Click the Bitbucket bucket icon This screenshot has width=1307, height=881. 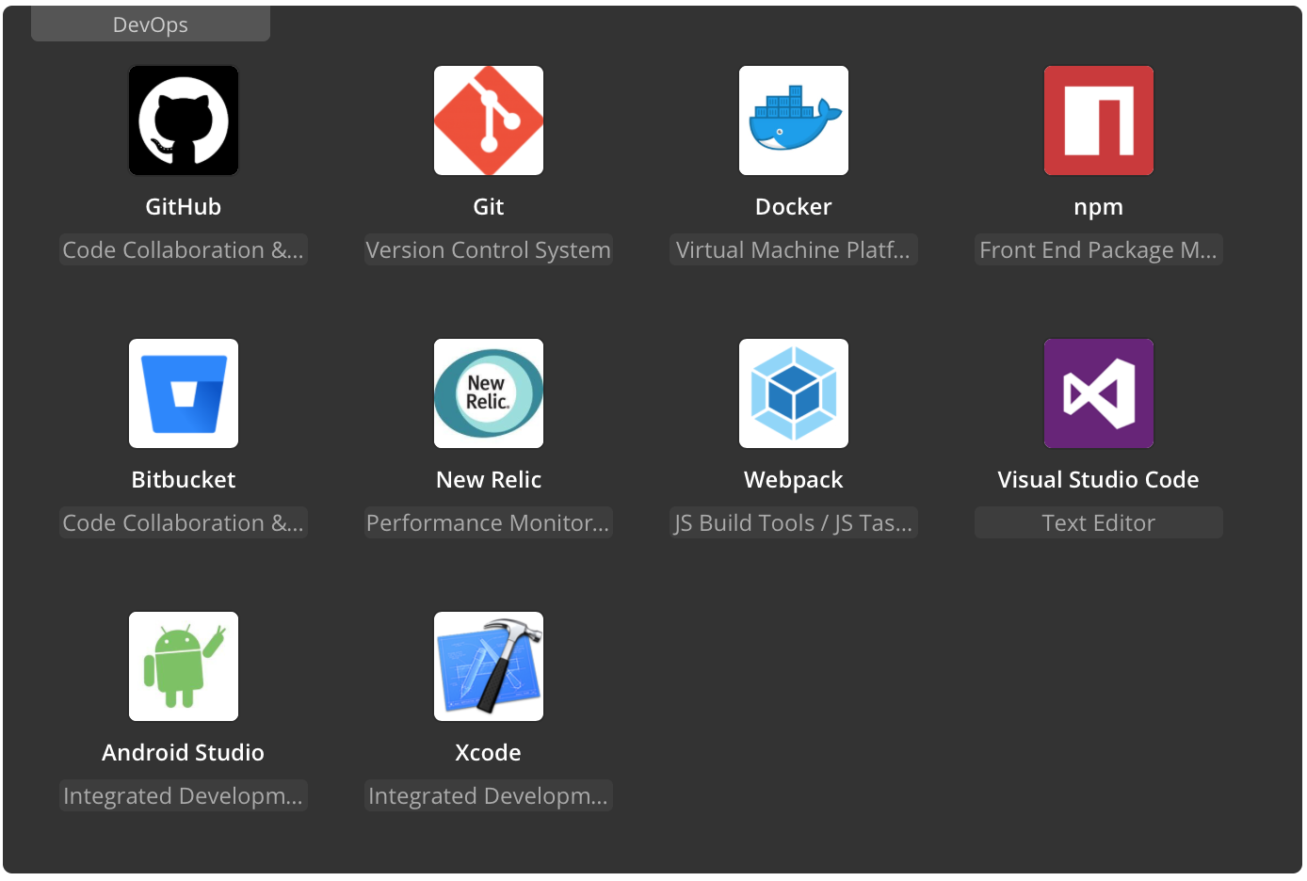184,393
